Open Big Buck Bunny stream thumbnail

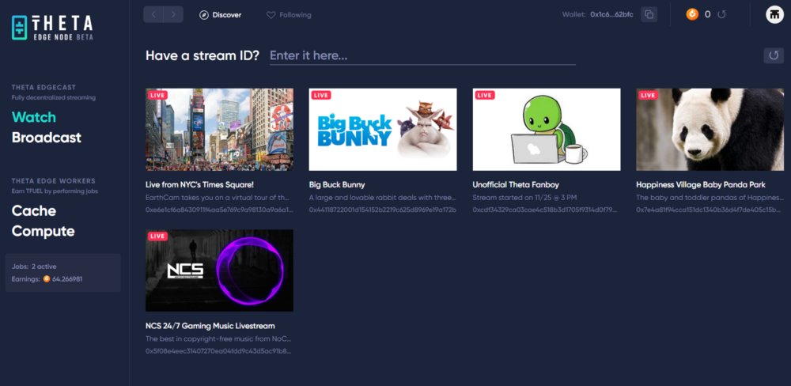[383, 129]
